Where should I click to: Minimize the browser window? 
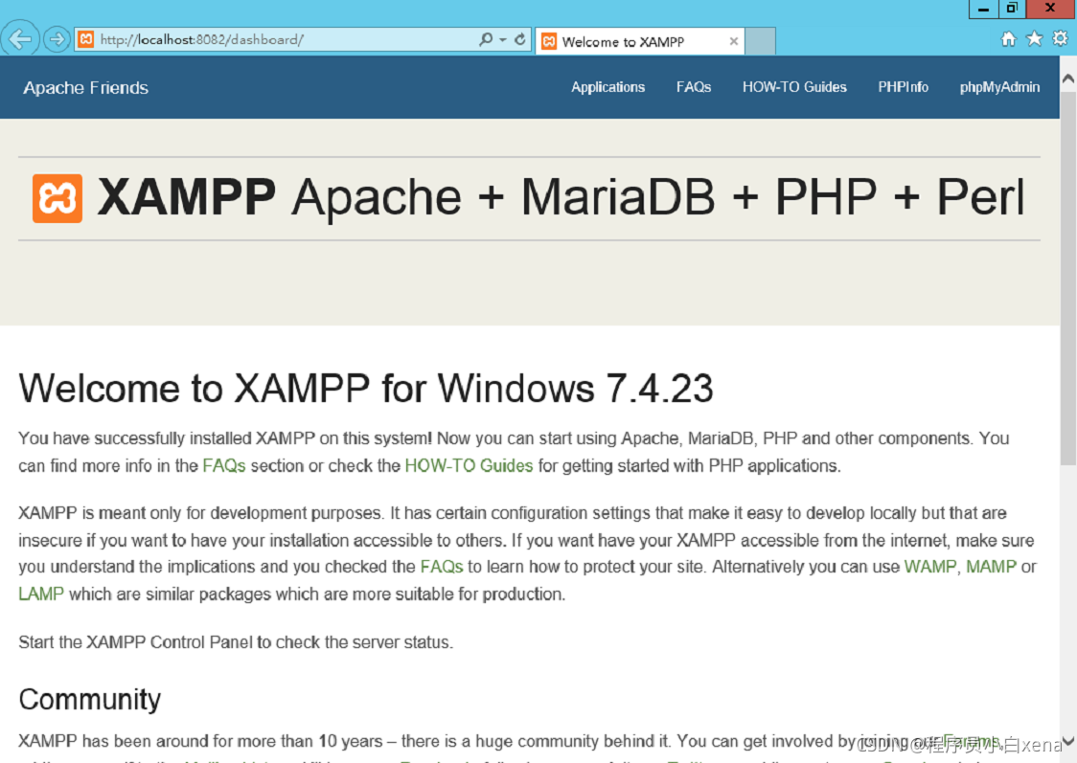click(984, 9)
